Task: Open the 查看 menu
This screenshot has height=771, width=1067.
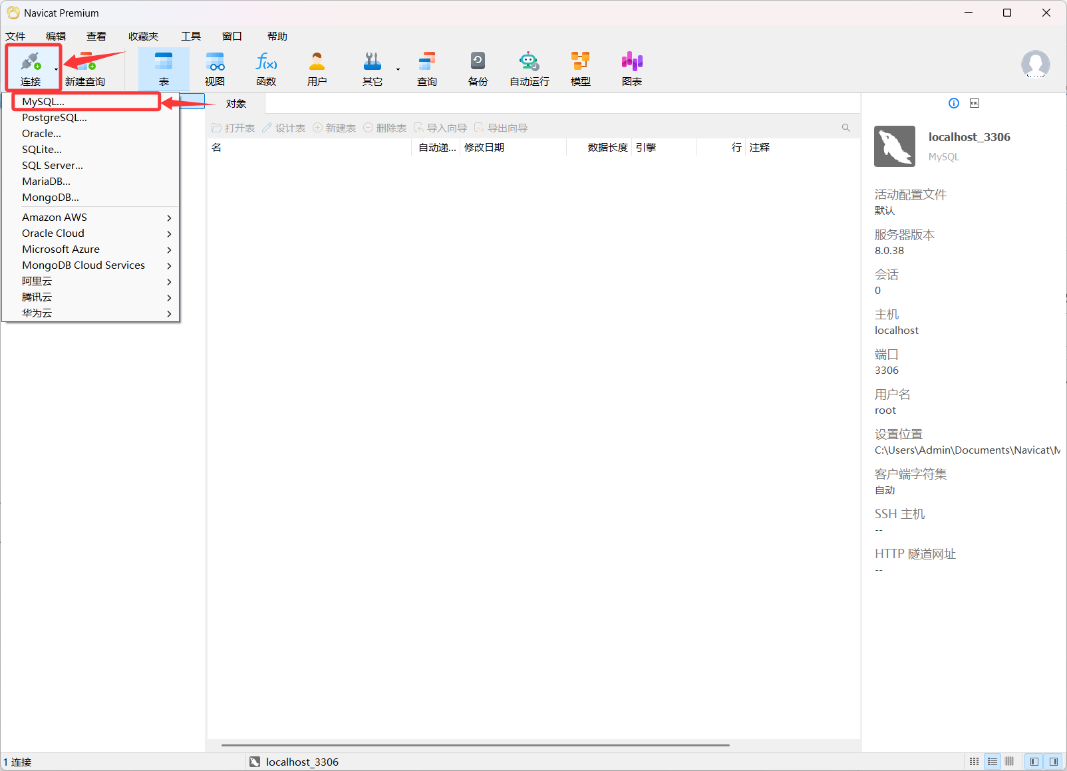Action: point(96,37)
